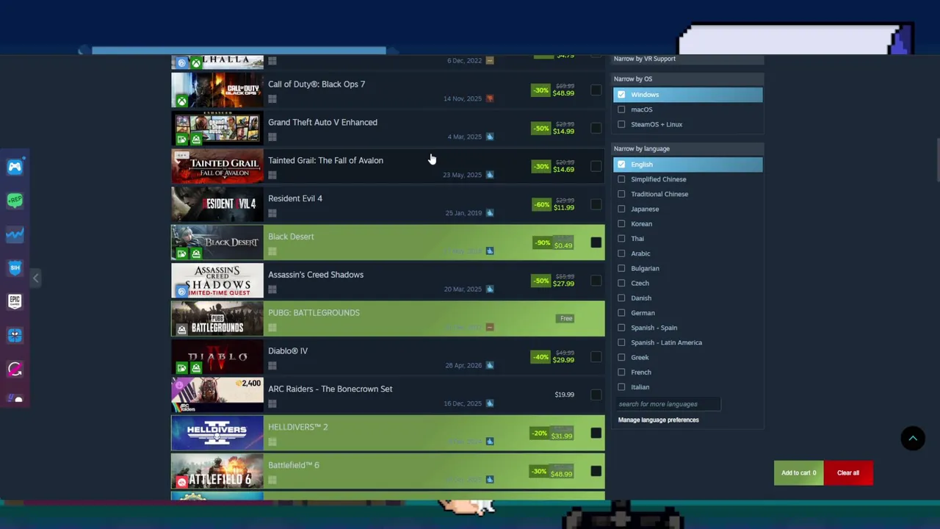
Task: Click the red Clear all button
Action: click(848, 473)
